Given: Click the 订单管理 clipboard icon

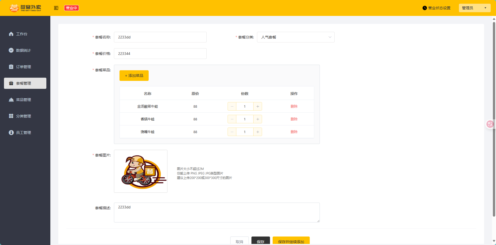Looking at the screenshot, I should tap(11, 67).
